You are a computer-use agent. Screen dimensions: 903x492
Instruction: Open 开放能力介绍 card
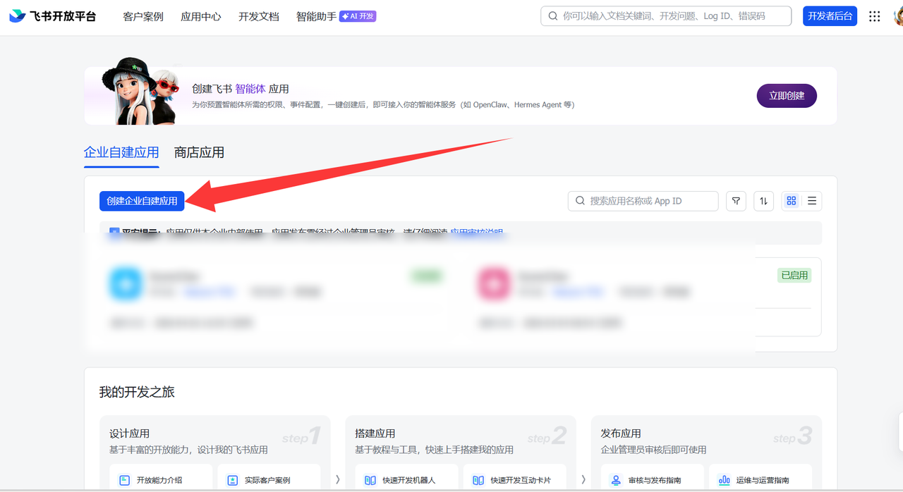[161, 478]
